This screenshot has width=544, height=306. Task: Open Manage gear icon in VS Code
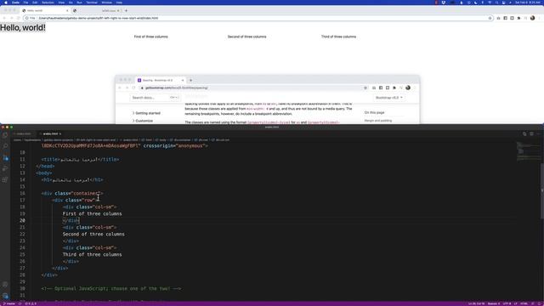point(5,296)
